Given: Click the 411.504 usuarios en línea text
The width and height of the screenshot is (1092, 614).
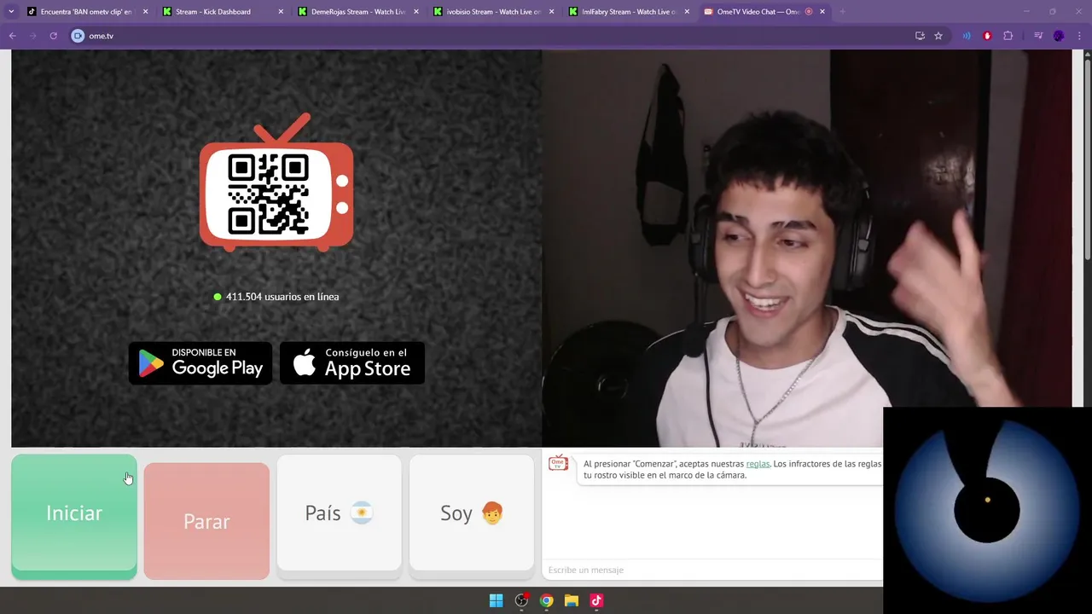Looking at the screenshot, I should [x=282, y=297].
